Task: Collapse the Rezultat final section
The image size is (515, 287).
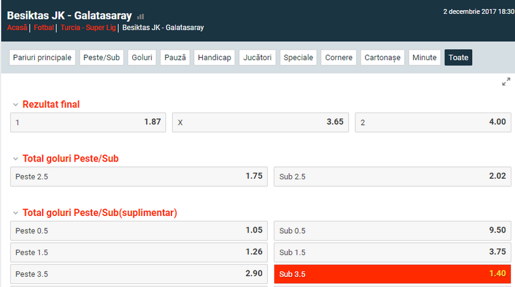Action: (x=15, y=105)
